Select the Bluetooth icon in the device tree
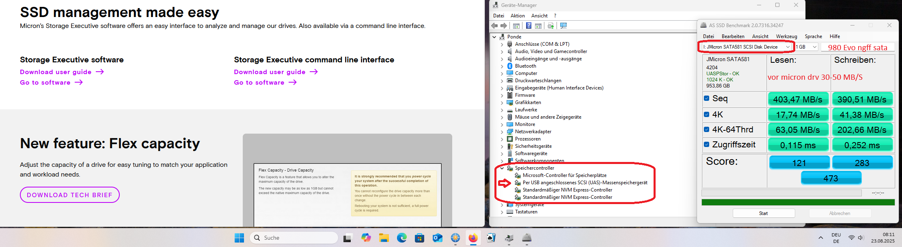The height and width of the screenshot is (247, 902). coord(510,66)
